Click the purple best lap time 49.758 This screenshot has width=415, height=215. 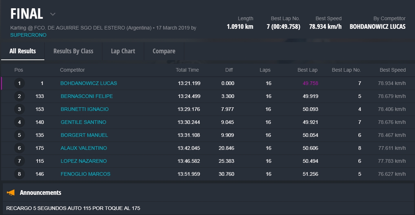[x=310, y=83]
